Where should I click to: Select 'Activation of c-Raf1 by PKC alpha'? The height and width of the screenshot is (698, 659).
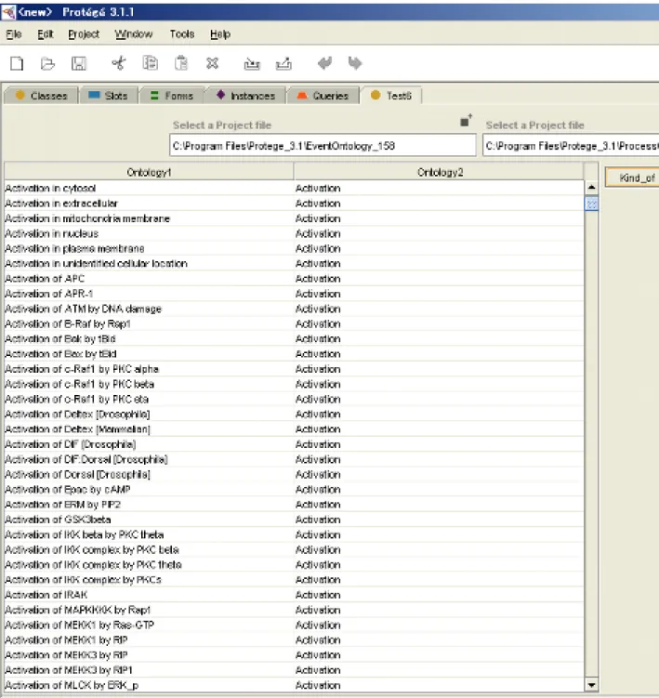pos(294,369)
